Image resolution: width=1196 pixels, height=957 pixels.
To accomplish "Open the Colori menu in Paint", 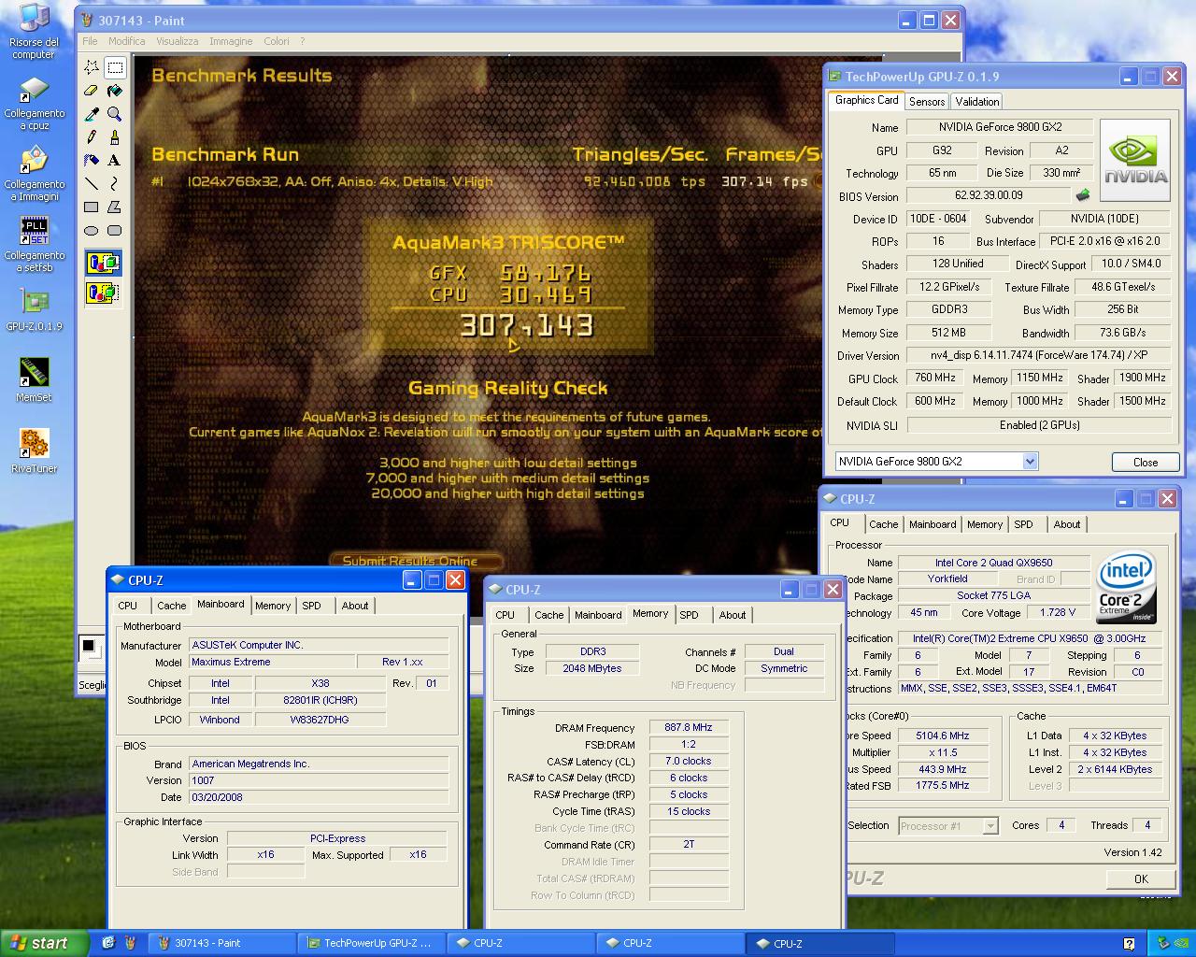I will [277, 41].
